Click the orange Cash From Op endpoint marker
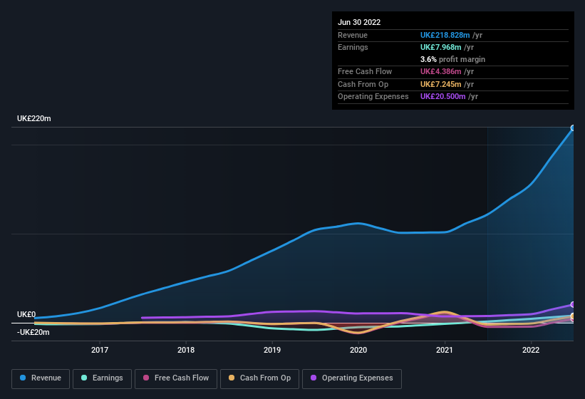 [x=573, y=316]
